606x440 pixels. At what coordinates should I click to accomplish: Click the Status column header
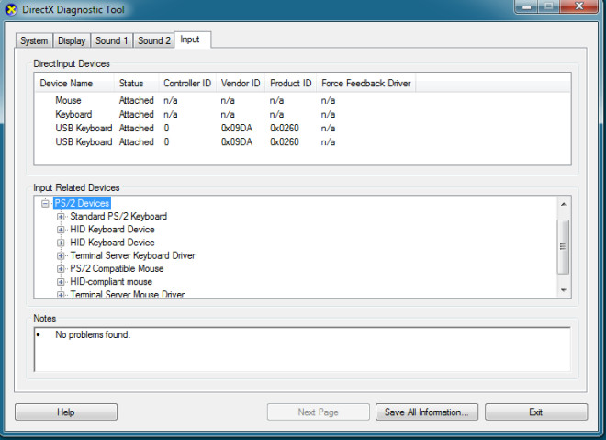pyautogui.click(x=137, y=83)
